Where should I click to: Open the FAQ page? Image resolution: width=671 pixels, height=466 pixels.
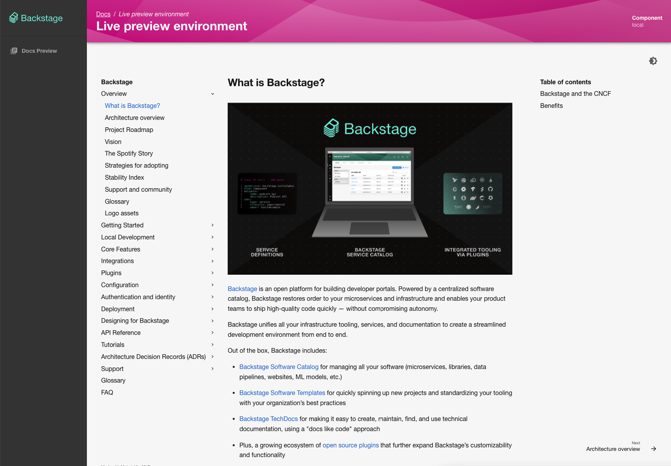pyautogui.click(x=107, y=393)
